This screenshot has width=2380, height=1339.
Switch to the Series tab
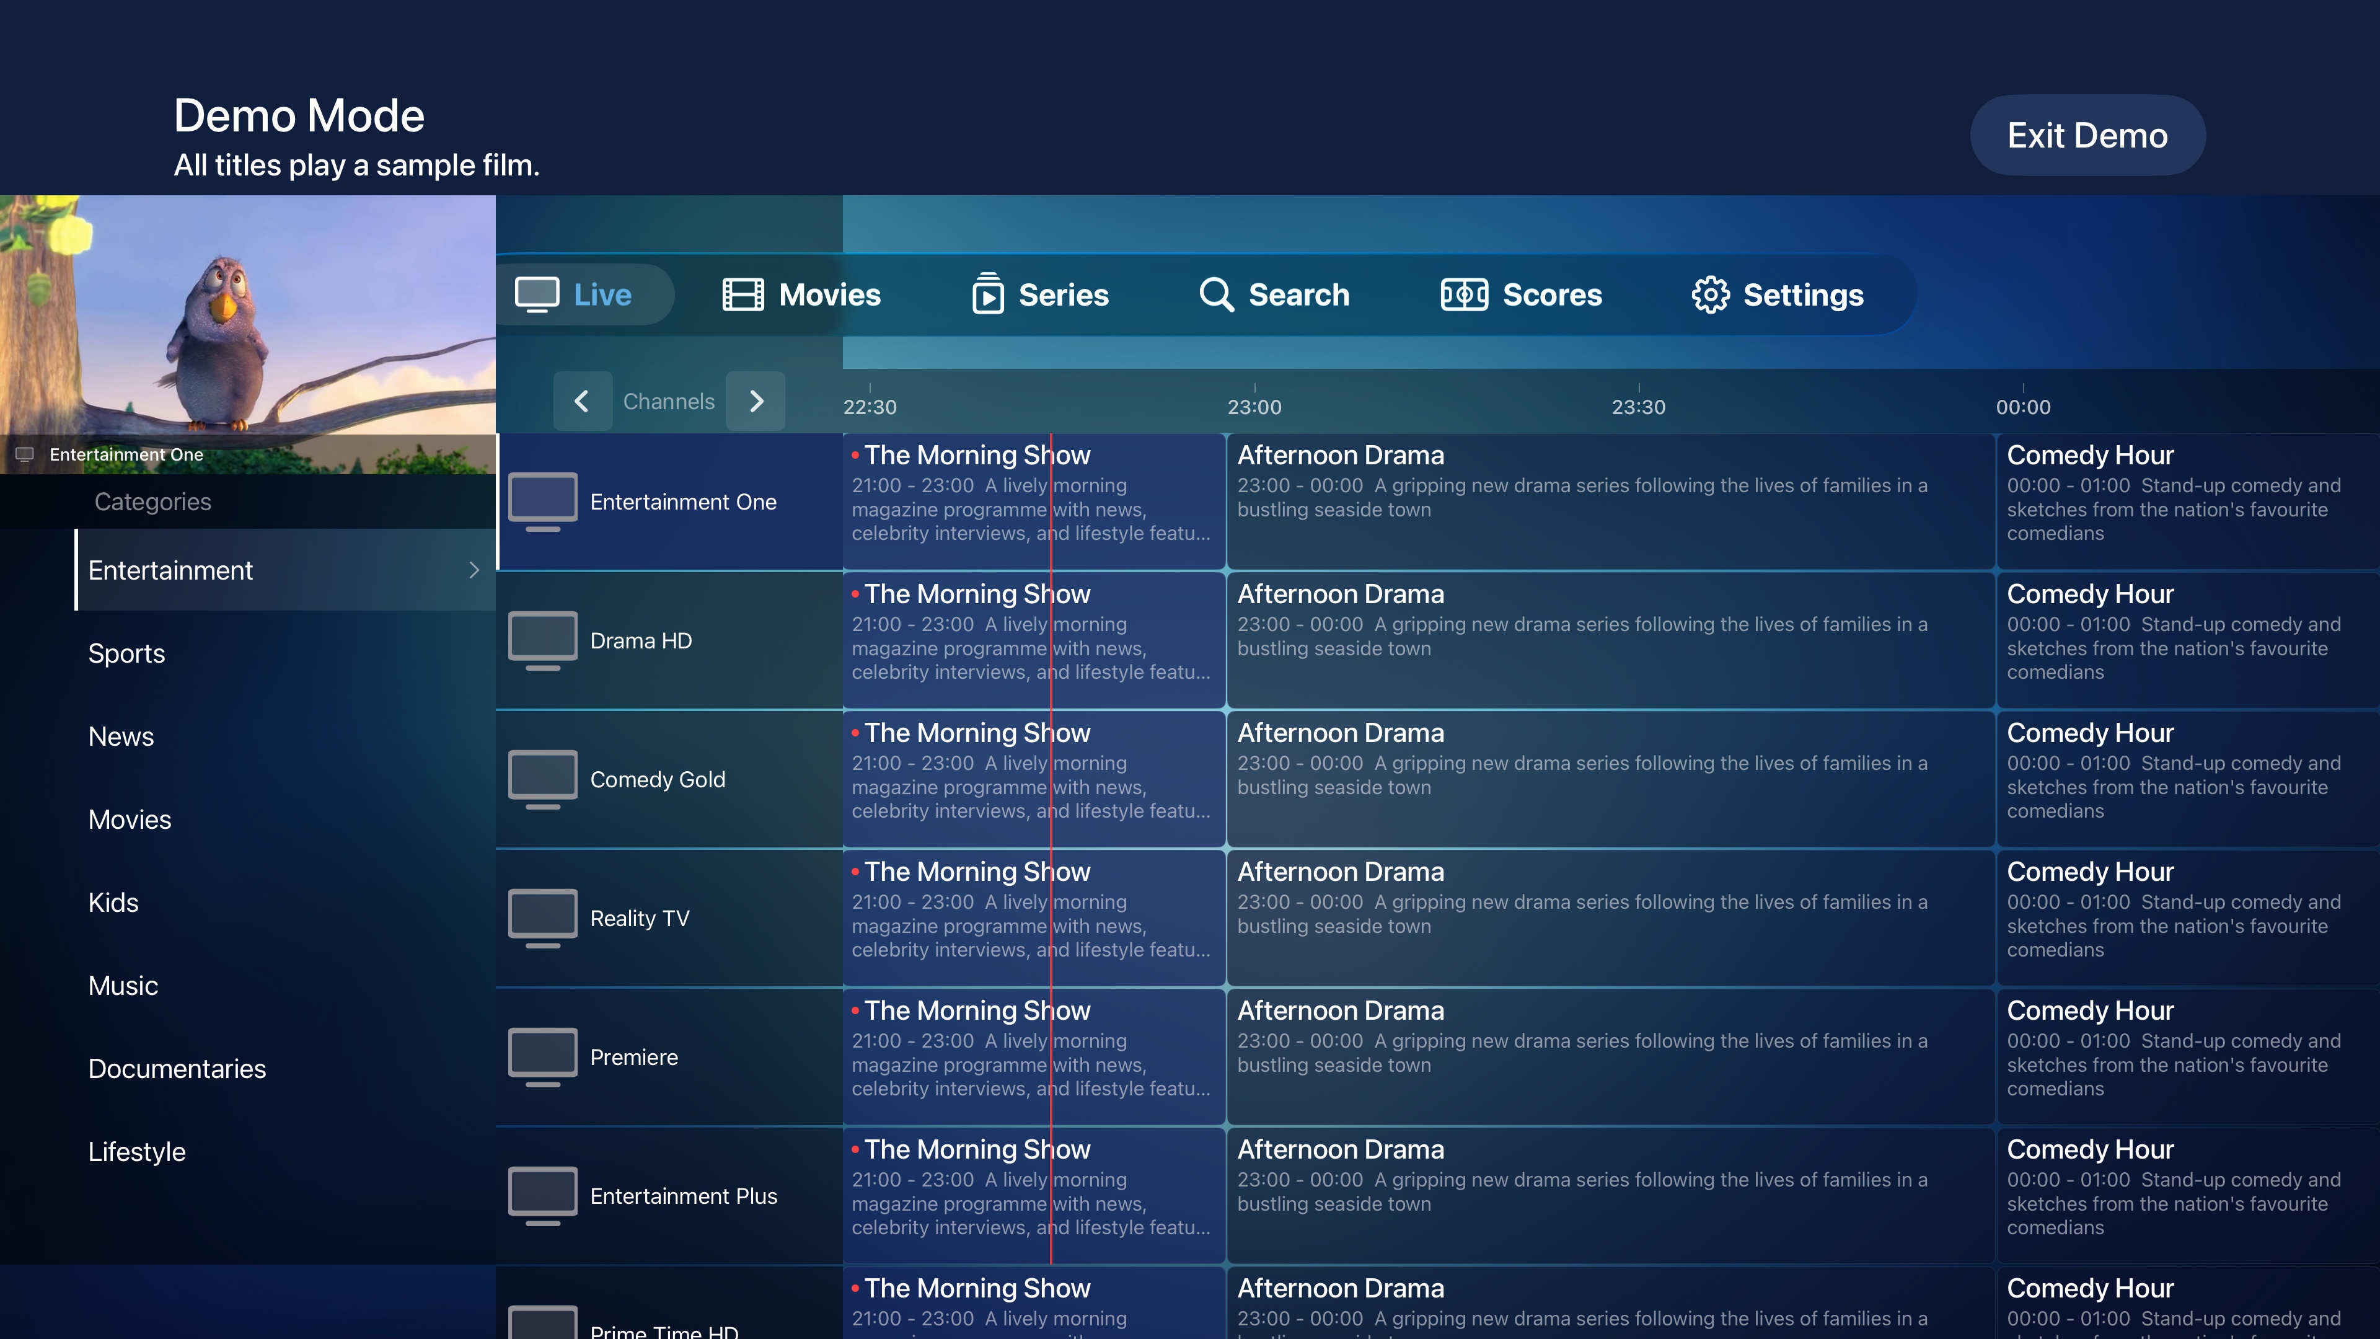coord(1041,295)
